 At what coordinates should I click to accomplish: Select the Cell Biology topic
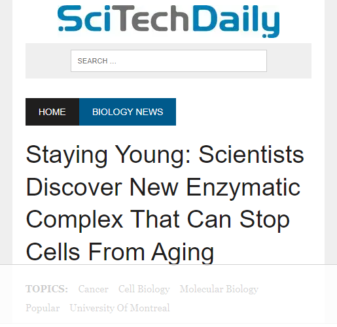[144, 289]
